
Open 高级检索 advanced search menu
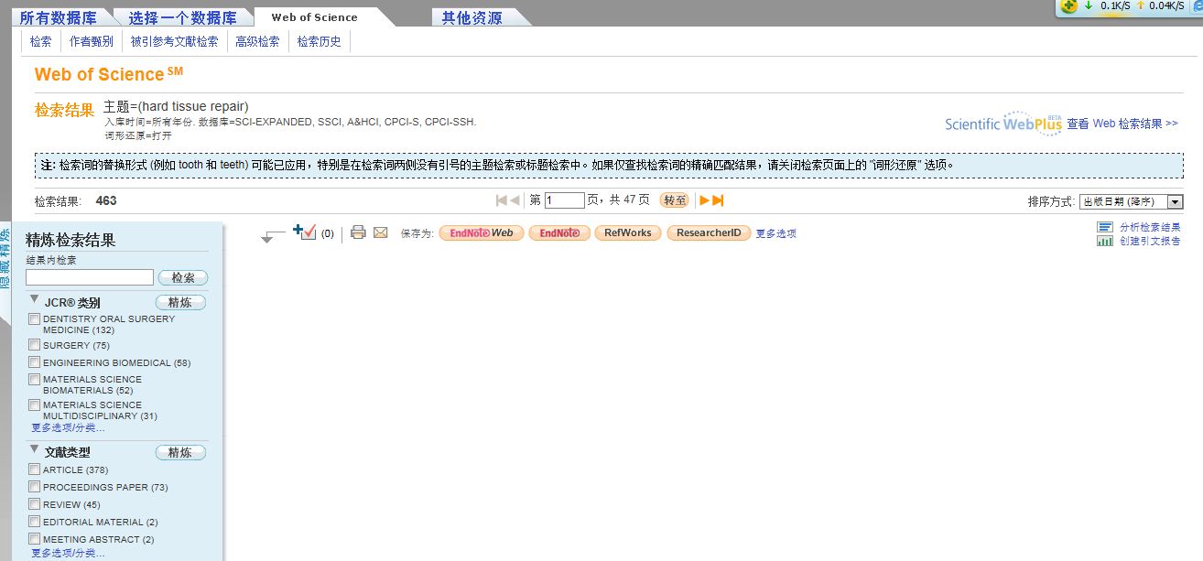(257, 41)
